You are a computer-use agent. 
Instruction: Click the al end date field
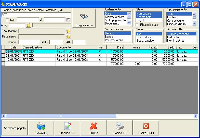point(55,20)
